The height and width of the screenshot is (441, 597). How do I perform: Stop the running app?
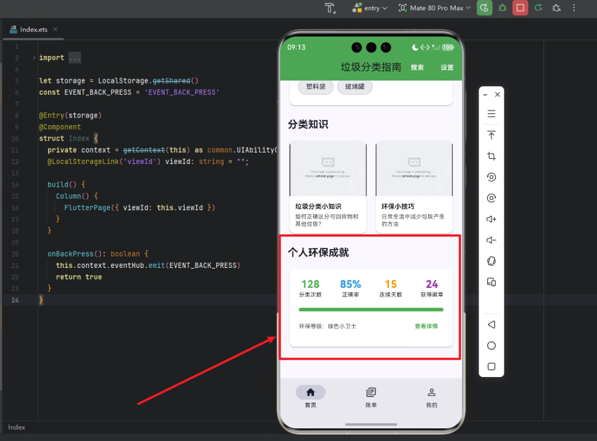520,8
